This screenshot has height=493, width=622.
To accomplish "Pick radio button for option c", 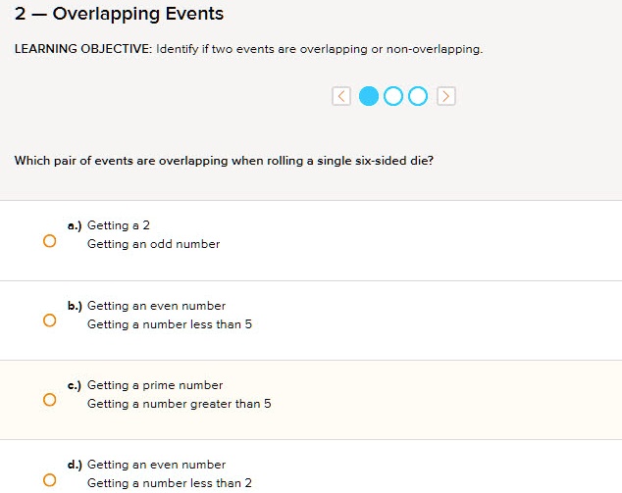I will 49,400.
